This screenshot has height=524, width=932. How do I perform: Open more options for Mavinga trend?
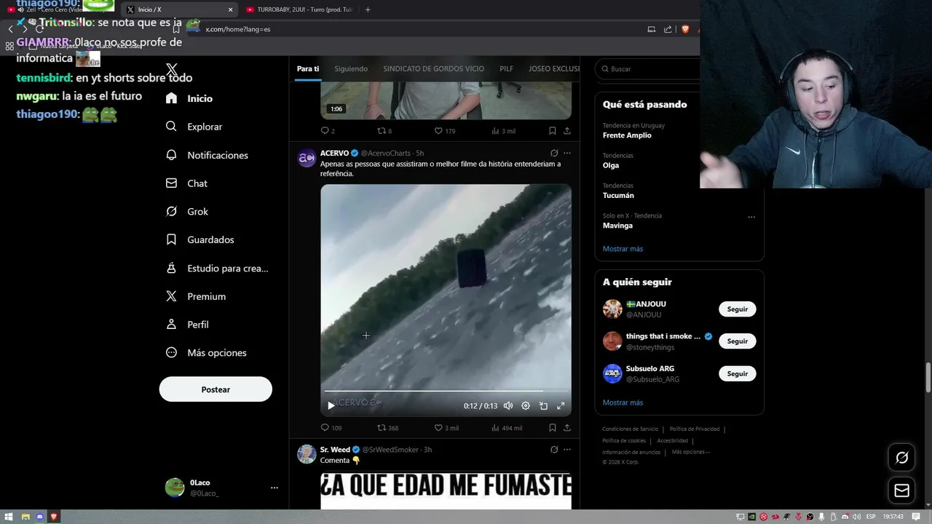tap(751, 217)
